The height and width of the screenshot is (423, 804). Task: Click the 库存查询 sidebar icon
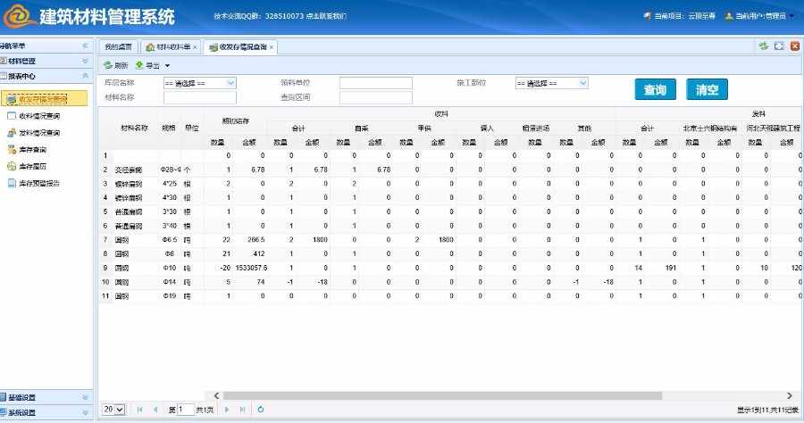coord(12,150)
